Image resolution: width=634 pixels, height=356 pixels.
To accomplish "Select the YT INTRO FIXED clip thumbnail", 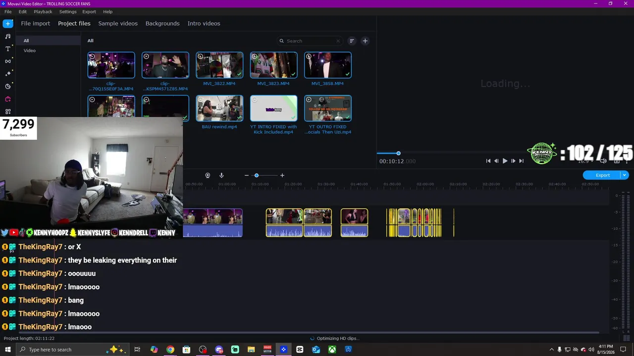I will tap(273, 108).
